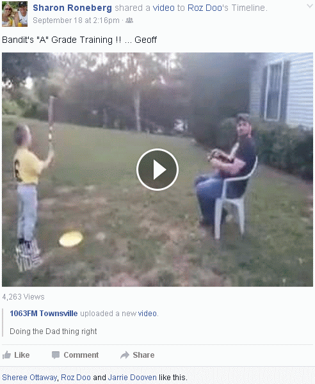Follow the 'video' link in post header

164,8
